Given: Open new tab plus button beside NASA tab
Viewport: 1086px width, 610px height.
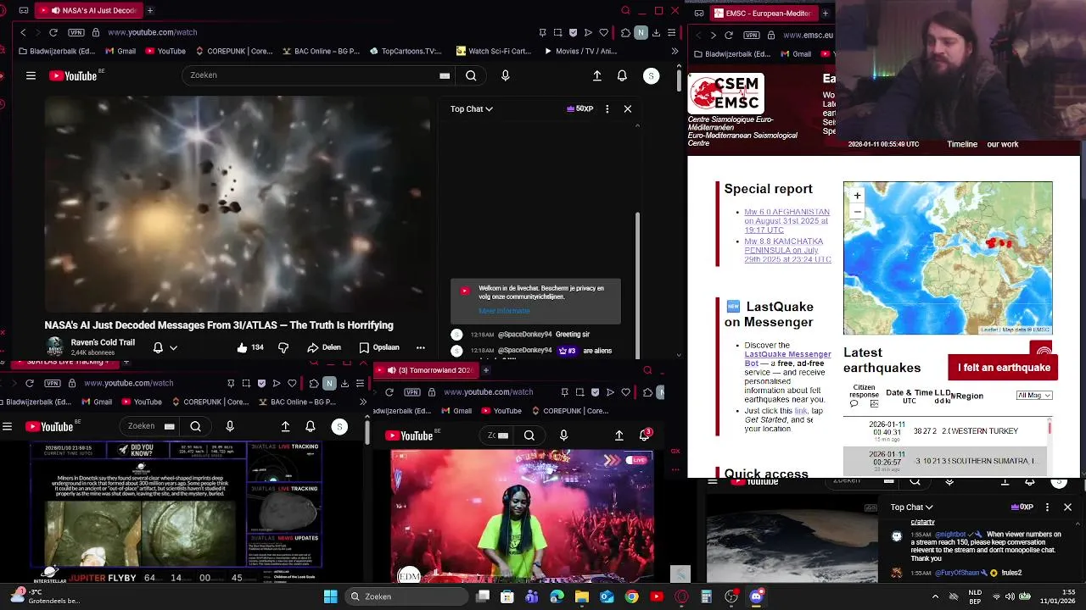Looking at the screenshot, I should pyautogui.click(x=150, y=10).
